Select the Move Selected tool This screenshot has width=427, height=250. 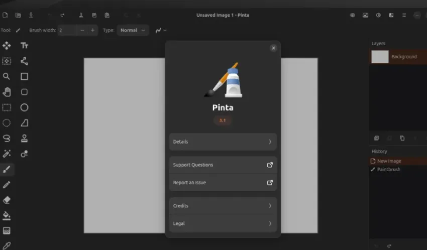(x=7, y=46)
